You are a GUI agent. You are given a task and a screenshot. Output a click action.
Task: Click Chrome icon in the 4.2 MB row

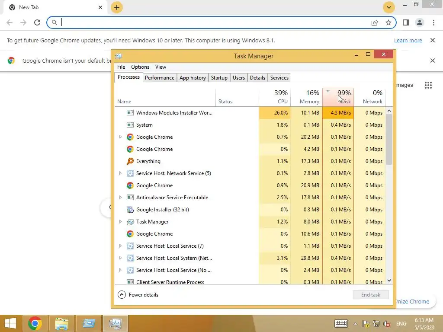click(130, 149)
